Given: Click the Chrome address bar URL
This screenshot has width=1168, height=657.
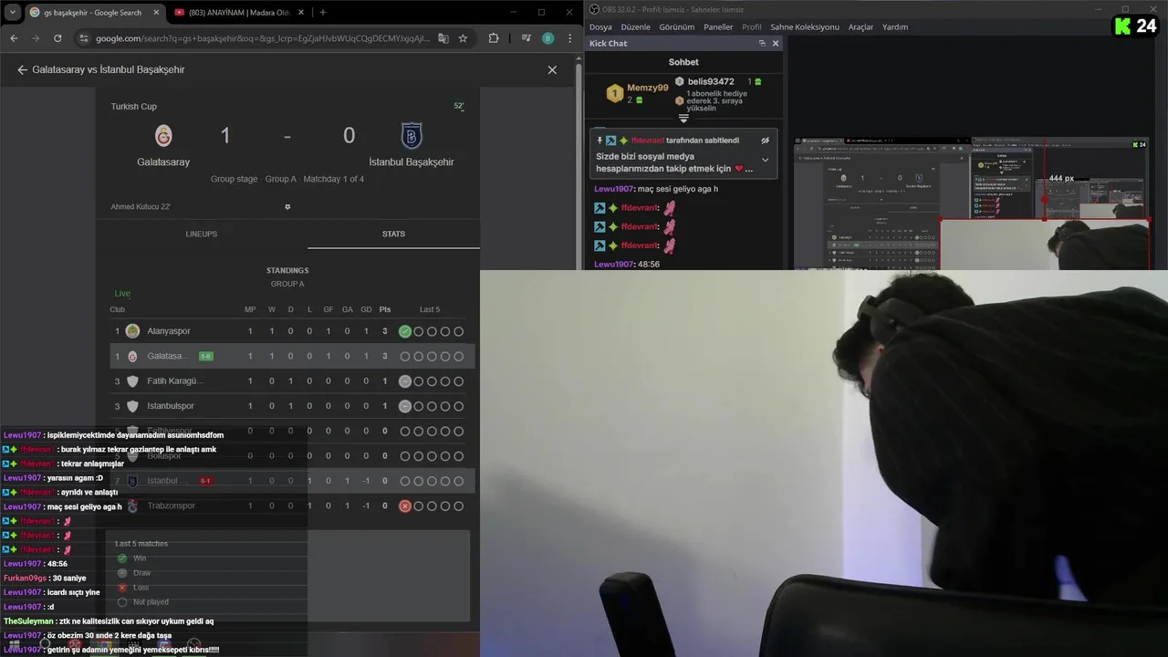Looking at the screenshot, I should (x=263, y=38).
